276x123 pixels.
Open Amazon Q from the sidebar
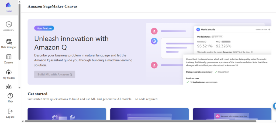pos(9,26)
